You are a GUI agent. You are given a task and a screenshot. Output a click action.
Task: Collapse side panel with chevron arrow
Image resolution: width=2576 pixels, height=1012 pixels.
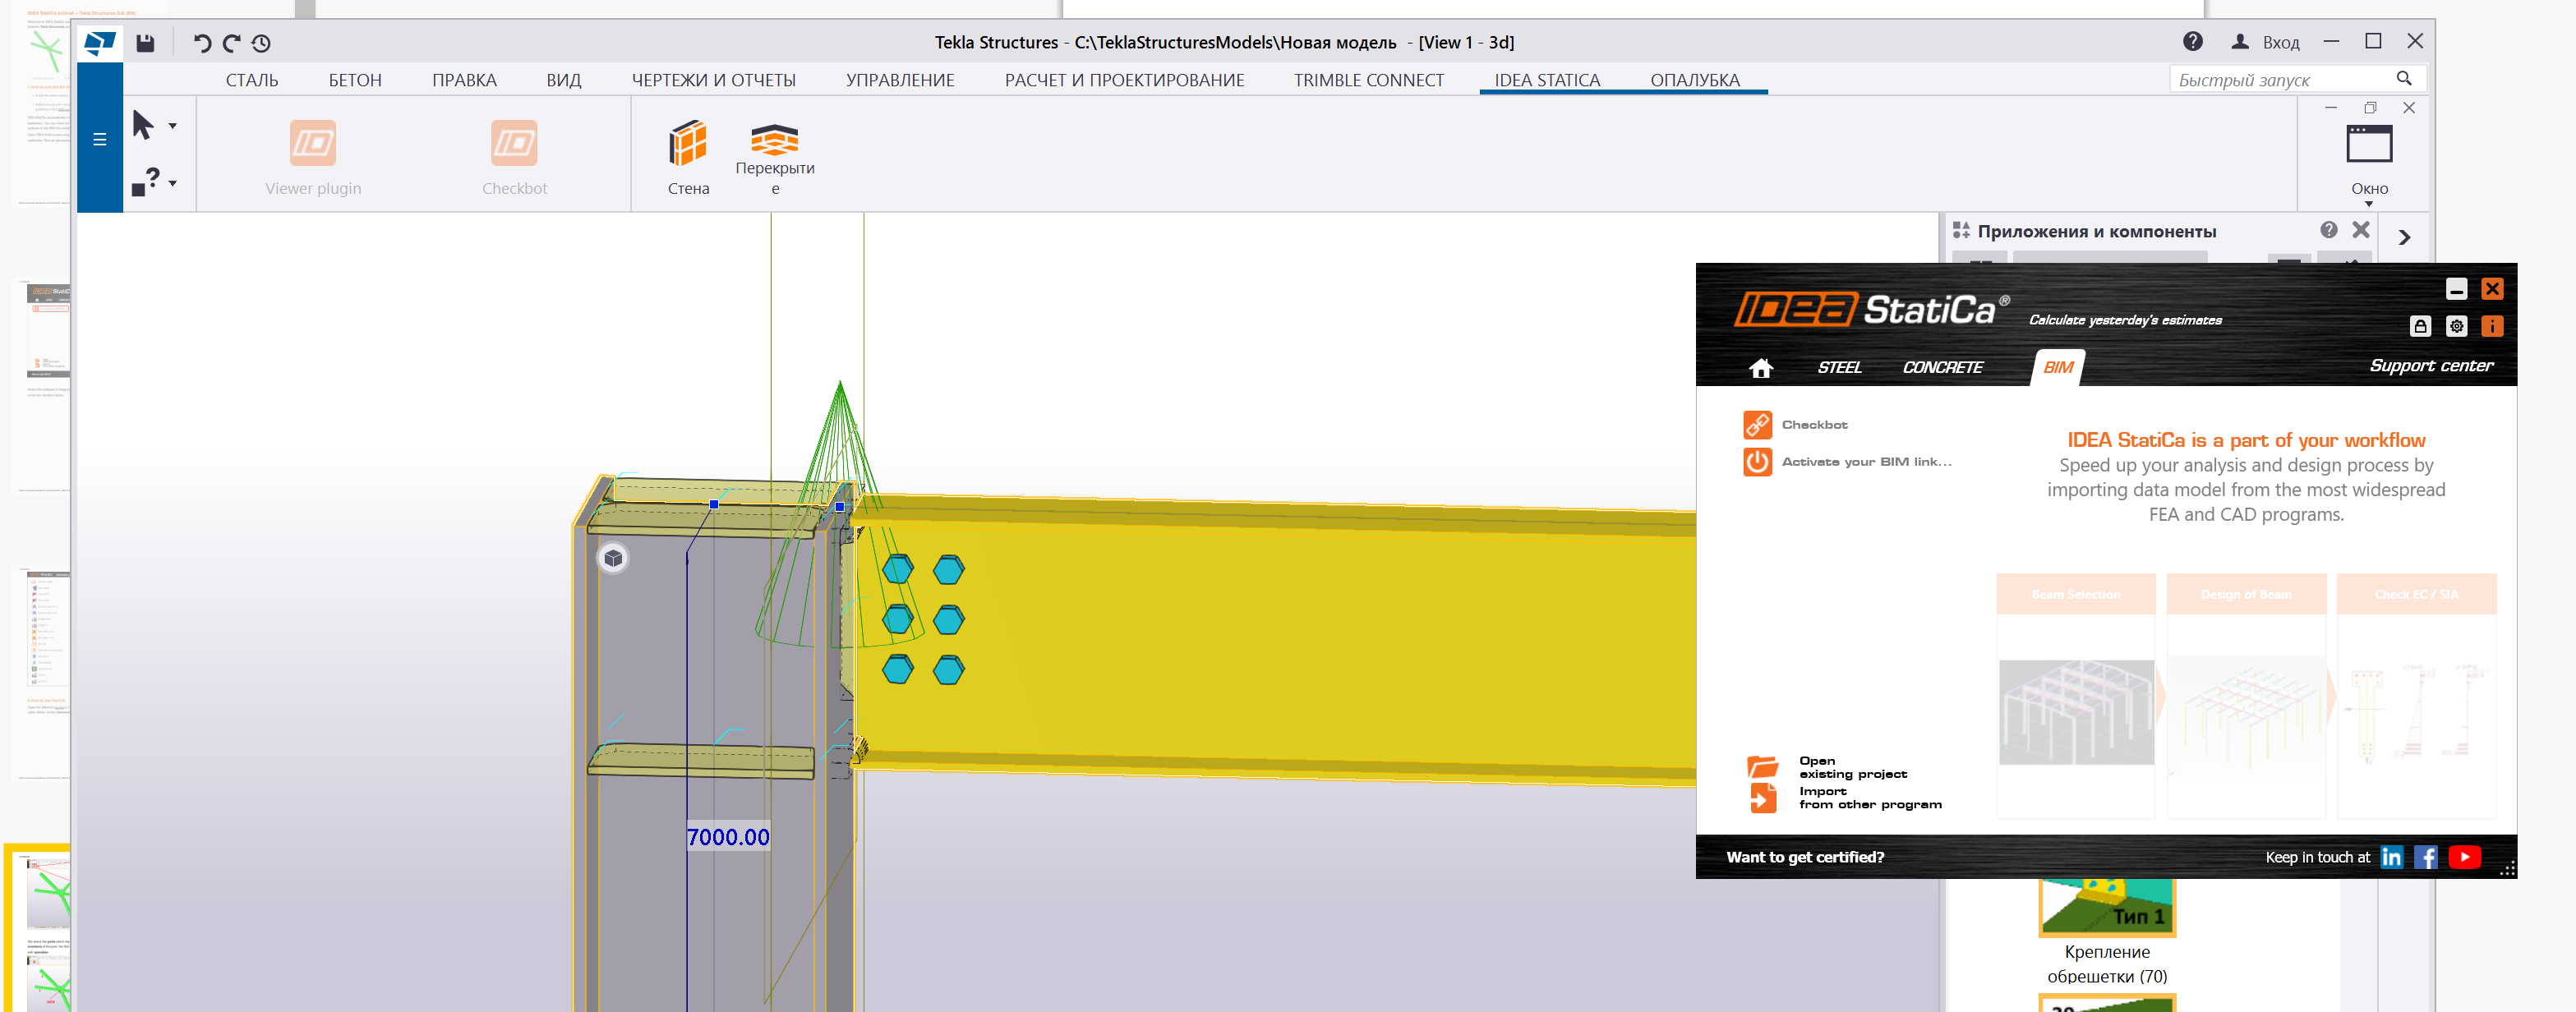coord(2404,237)
